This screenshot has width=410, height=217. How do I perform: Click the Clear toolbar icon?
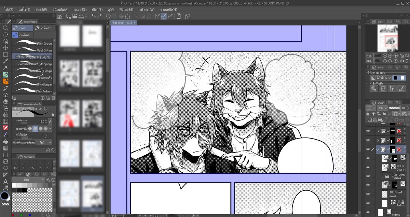108,16
